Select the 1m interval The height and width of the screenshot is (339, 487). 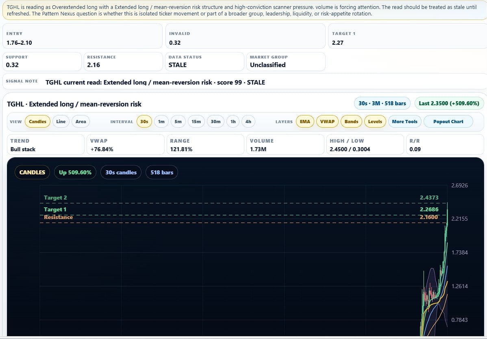161,122
